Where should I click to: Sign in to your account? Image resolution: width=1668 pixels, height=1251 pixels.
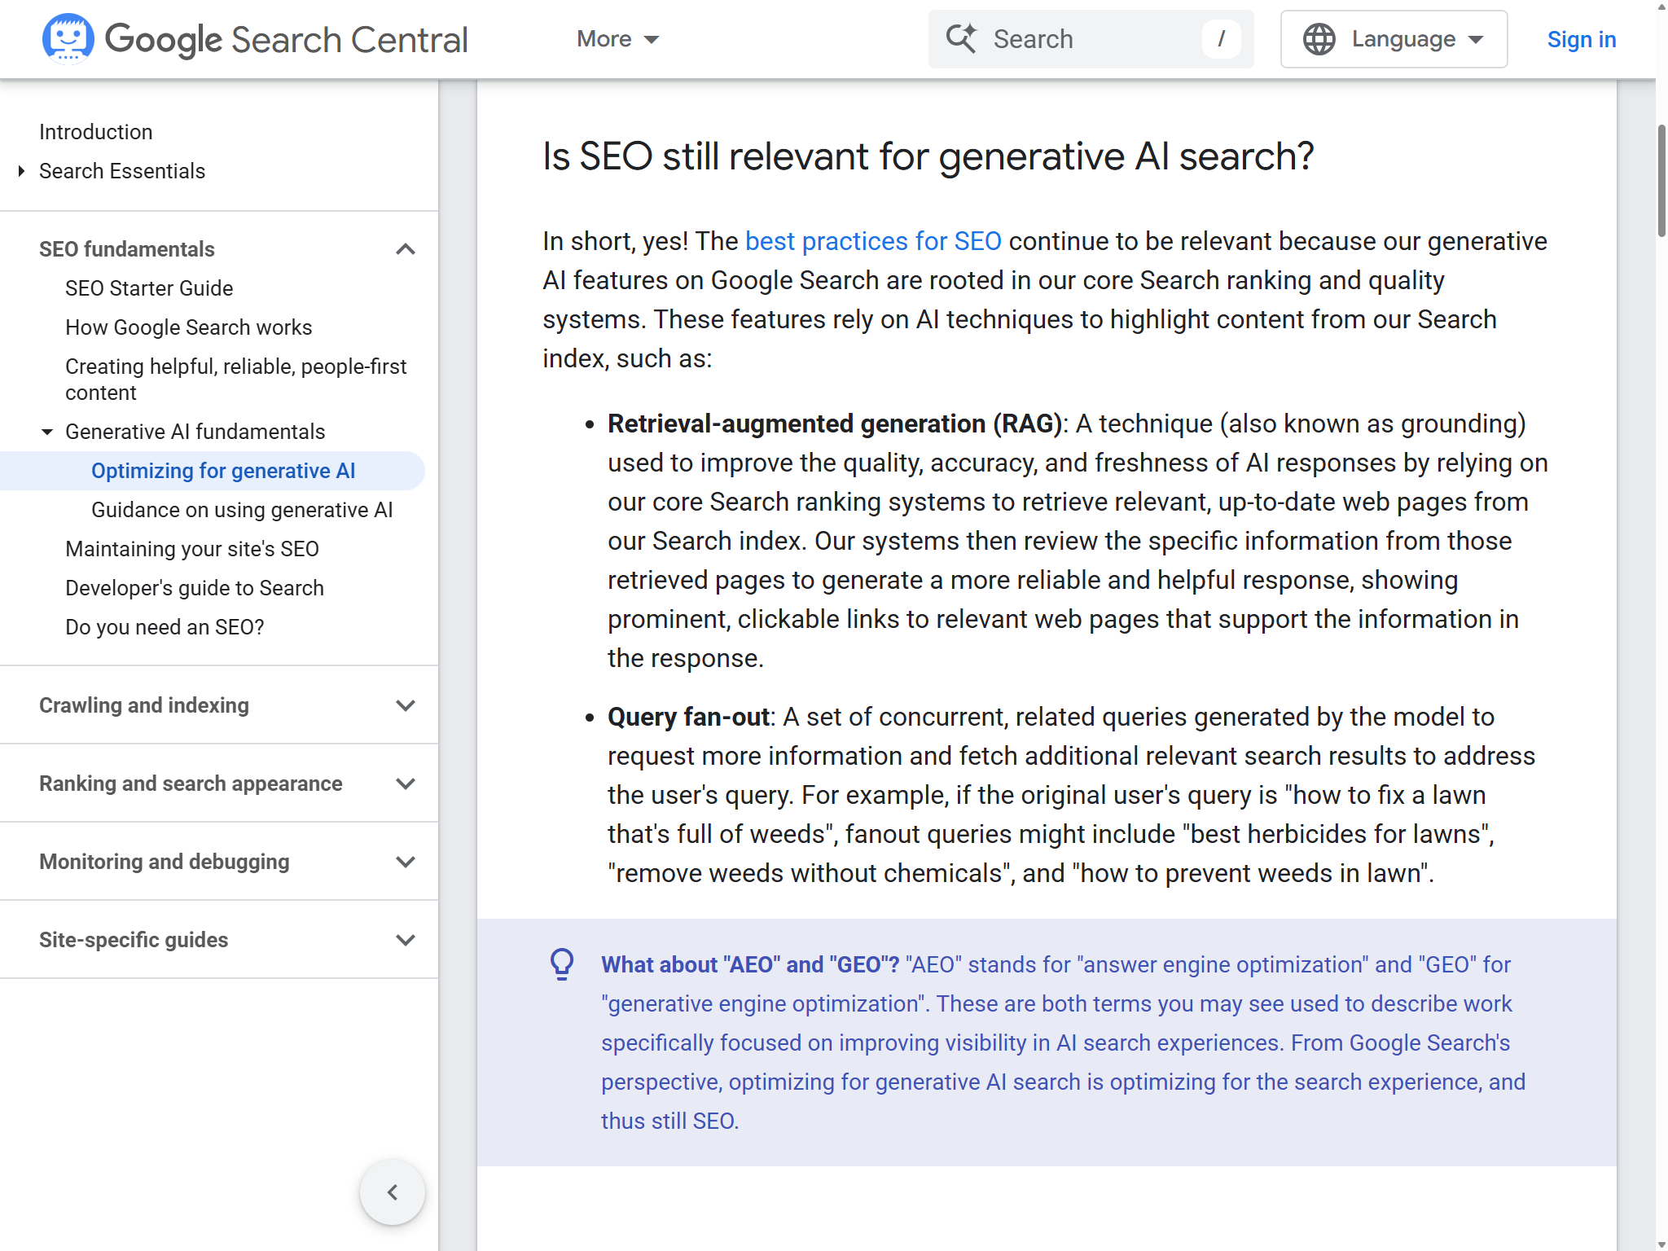[1581, 39]
